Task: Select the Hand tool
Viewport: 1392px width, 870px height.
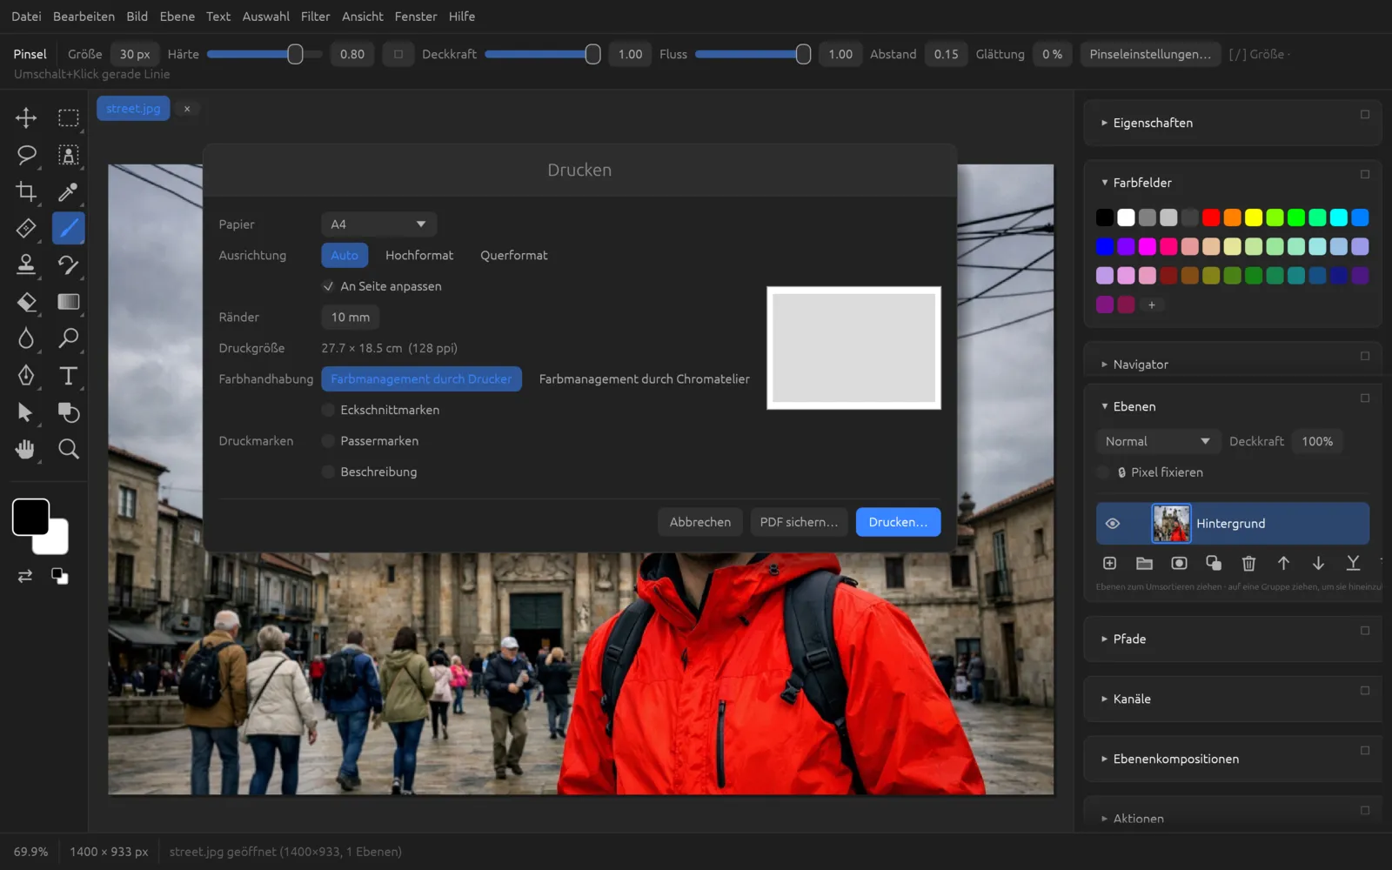Action: pos(26,449)
